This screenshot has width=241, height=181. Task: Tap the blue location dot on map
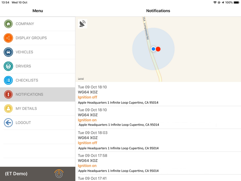click(153, 49)
